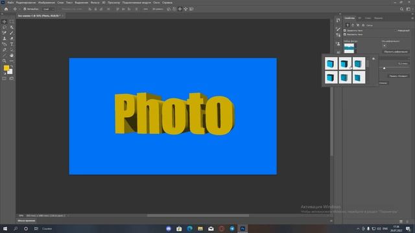Toggle the Невидимый checkbox
415x233 pixels.
click(396, 30)
